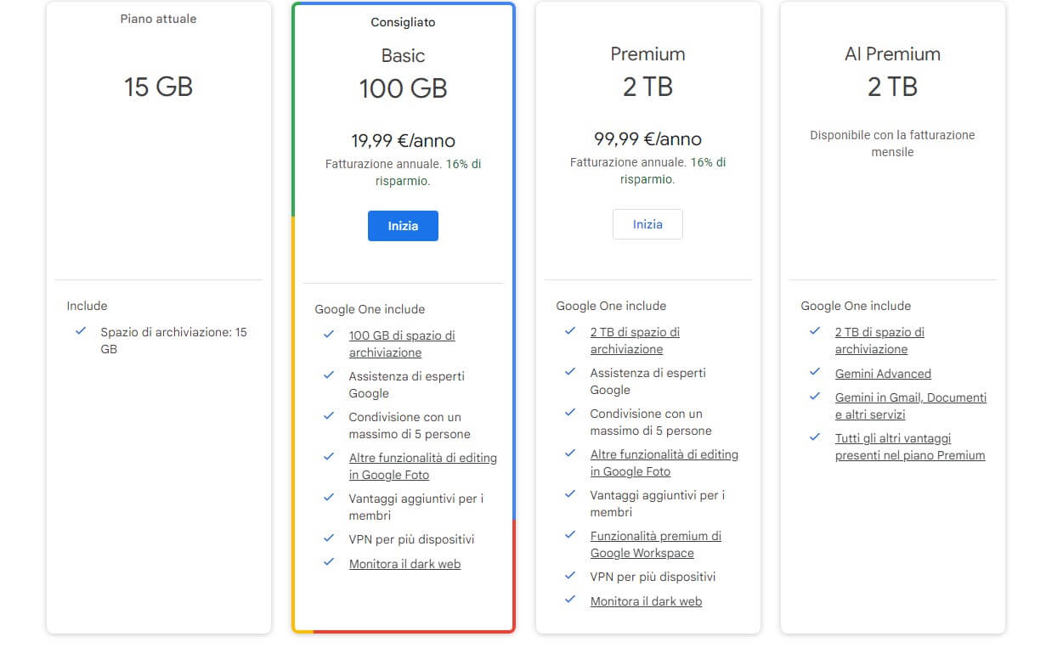Image resolution: width=1063 pixels, height=648 pixels.
Task: Open Premium plan's '2 TB di spazio di archiviazione' link
Action: [x=635, y=341]
